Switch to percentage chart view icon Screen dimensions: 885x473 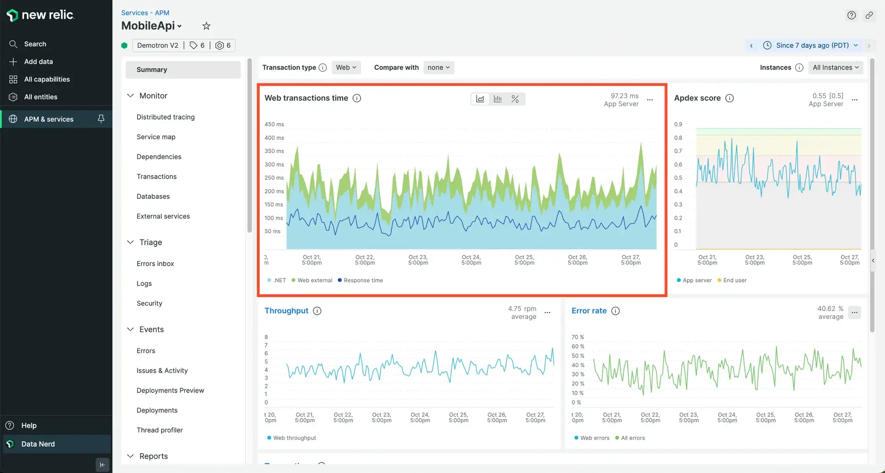(515, 99)
